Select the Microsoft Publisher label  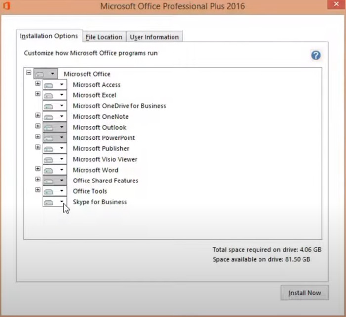pos(101,148)
